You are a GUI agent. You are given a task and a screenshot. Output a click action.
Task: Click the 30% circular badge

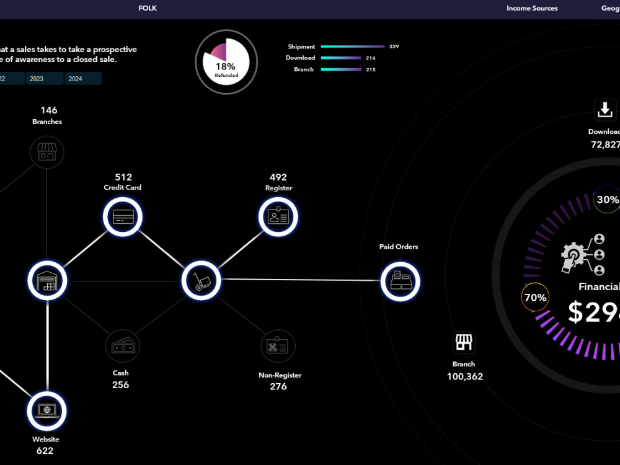tap(607, 199)
